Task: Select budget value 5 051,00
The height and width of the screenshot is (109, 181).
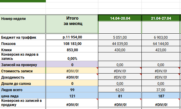Action: [x=120, y=37]
